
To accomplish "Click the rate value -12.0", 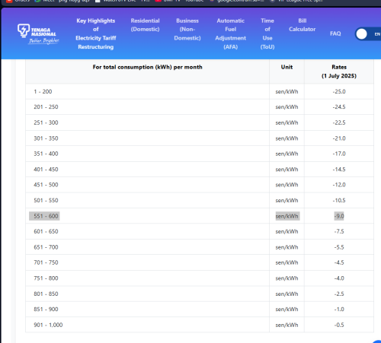I will click(339, 185).
